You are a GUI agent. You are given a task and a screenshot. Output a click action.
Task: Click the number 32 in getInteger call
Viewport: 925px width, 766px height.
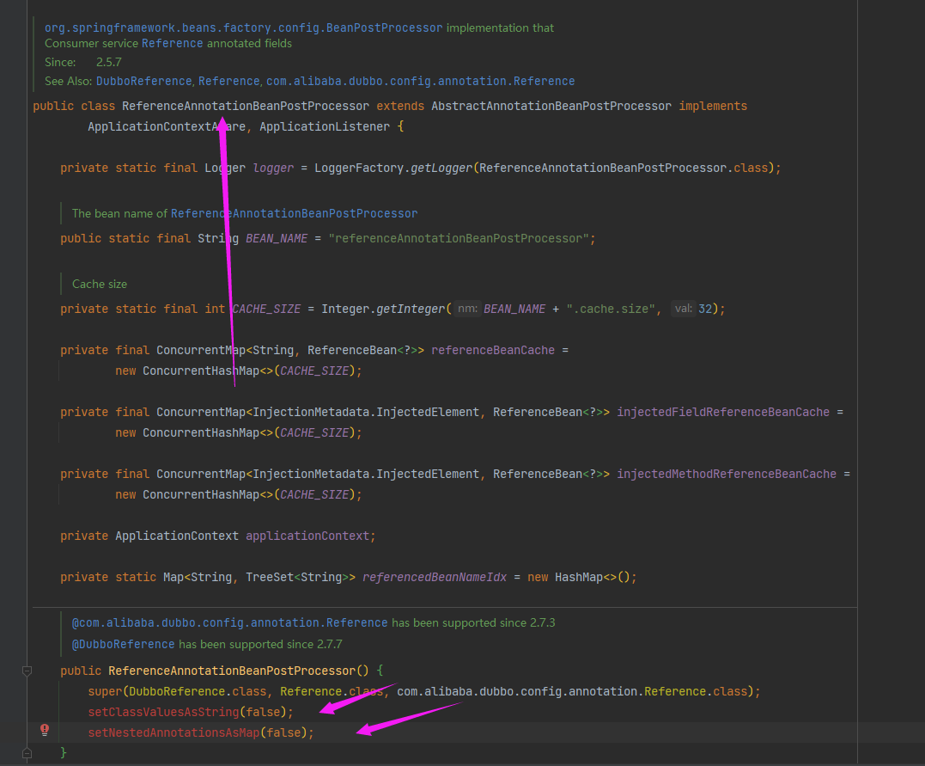coord(705,309)
